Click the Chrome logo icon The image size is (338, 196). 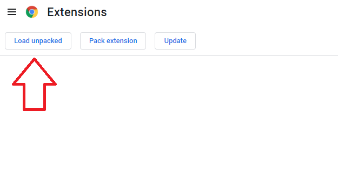coord(32,12)
